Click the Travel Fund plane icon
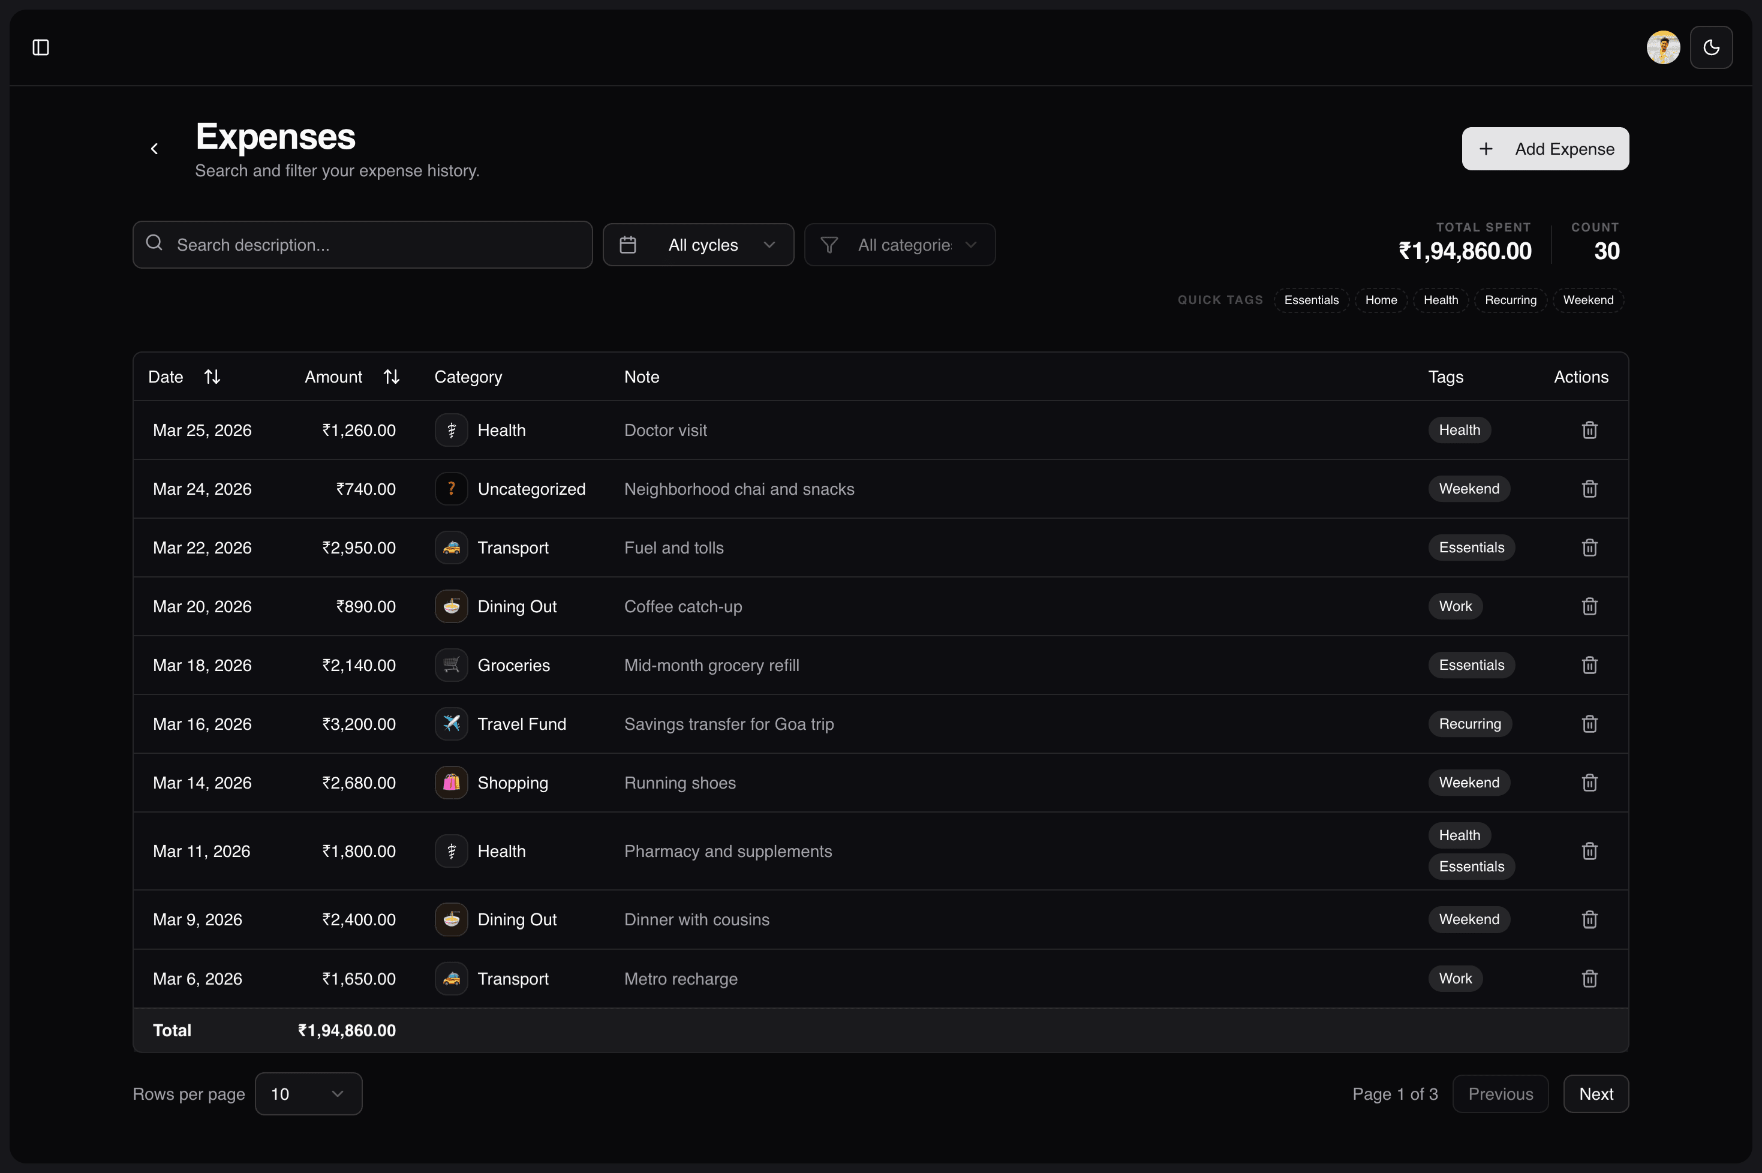The image size is (1762, 1173). [x=451, y=723]
